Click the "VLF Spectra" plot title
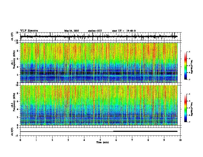Viewport: 203px width, 157px height. [x=29, y=31]
